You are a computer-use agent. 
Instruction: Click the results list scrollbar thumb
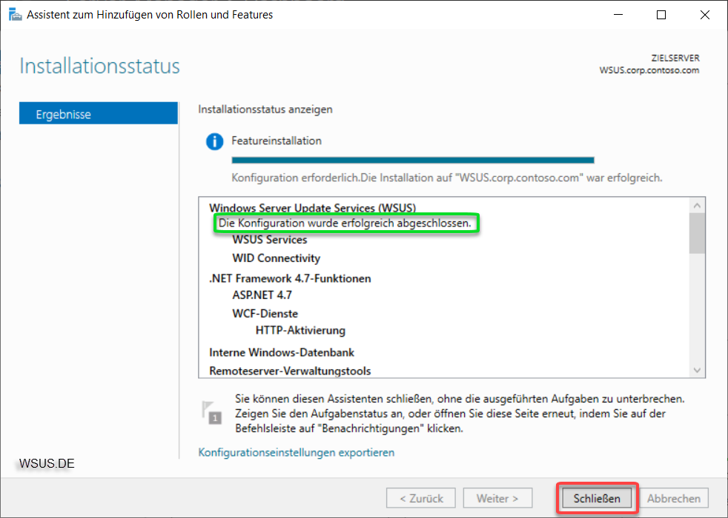click(697, 233)
